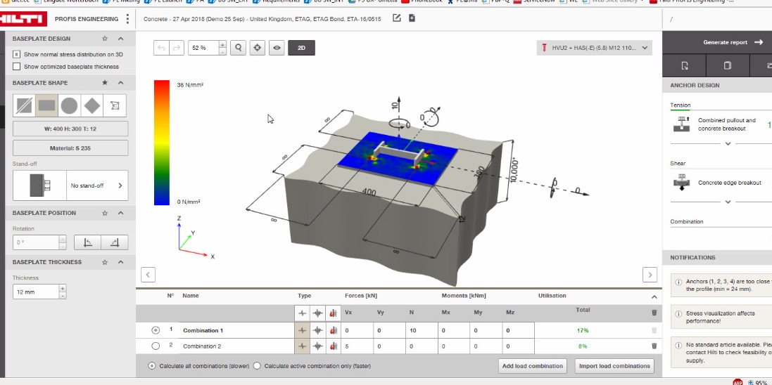This screenshot has height=385, width=772.
Task: Open the three-dot menu beside PROFIS Engineering
Action: (127, 19)
